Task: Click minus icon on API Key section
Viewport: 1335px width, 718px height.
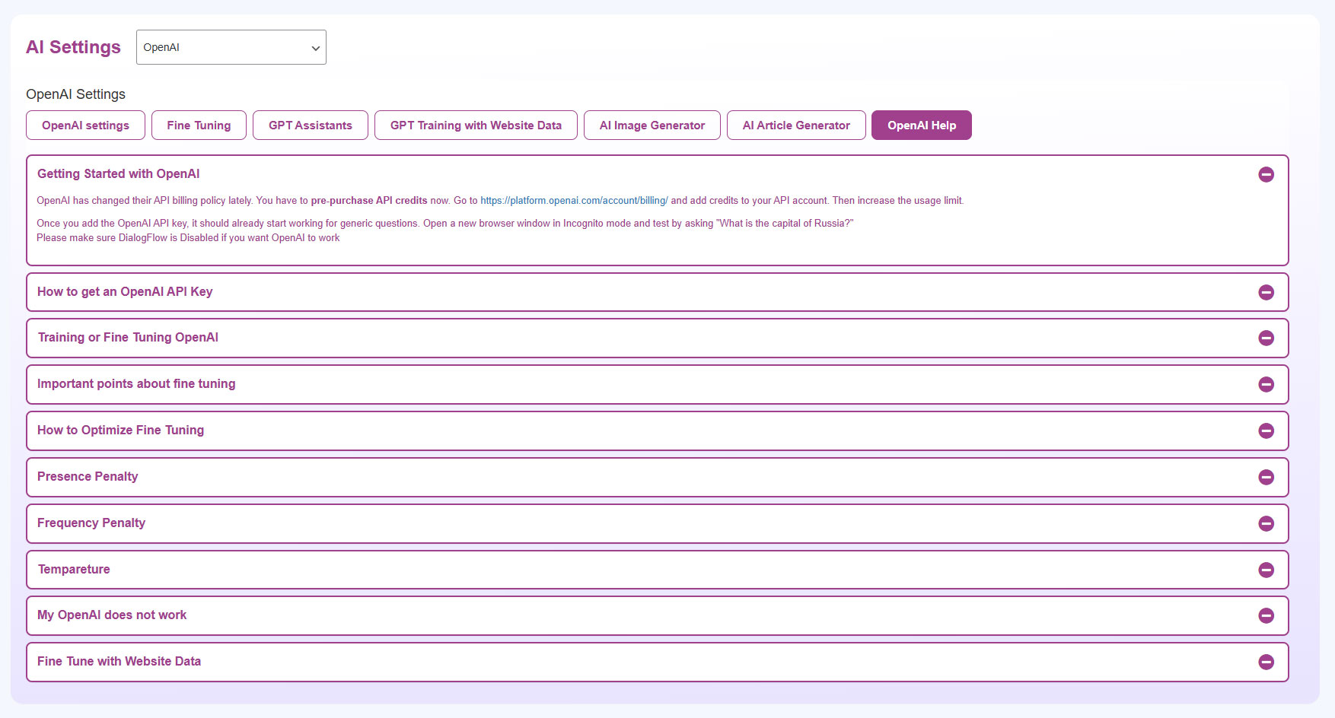Action: 1266,292
